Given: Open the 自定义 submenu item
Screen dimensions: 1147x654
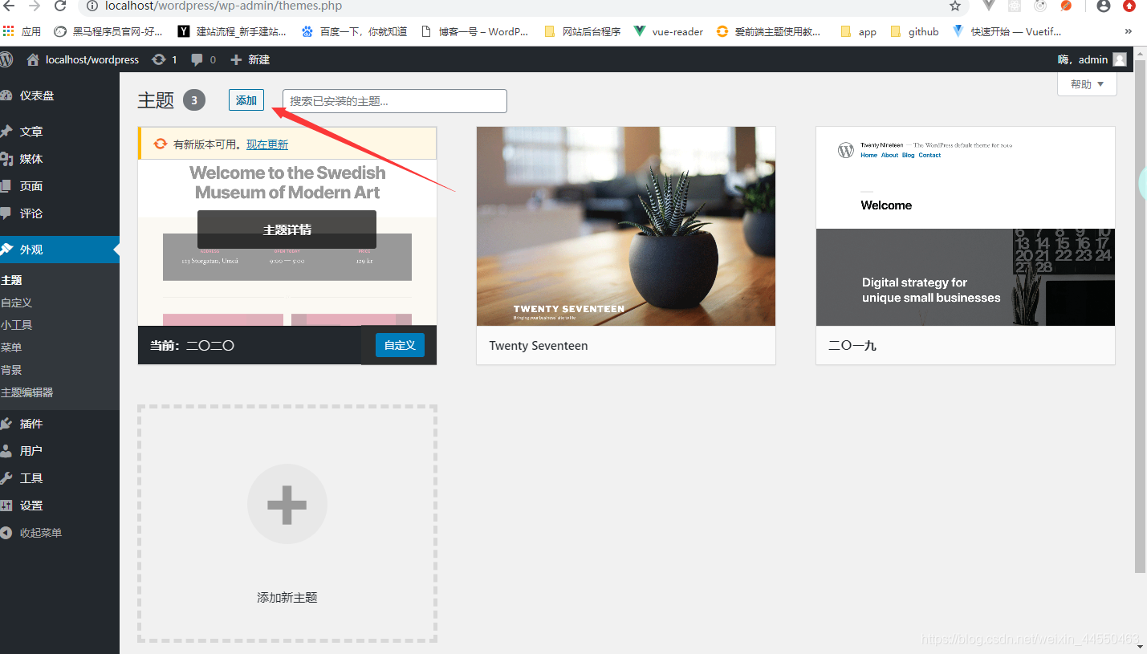Looking at the screenshot, I should [17, 303].
